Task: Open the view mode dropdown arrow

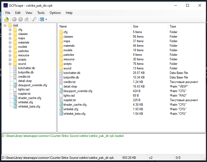Action: pyautogui.click(x=46, y=19)
